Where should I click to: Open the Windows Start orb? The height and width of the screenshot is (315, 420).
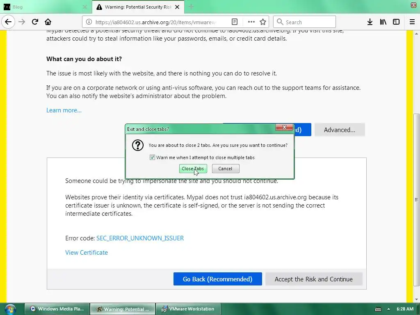(10, 309)
